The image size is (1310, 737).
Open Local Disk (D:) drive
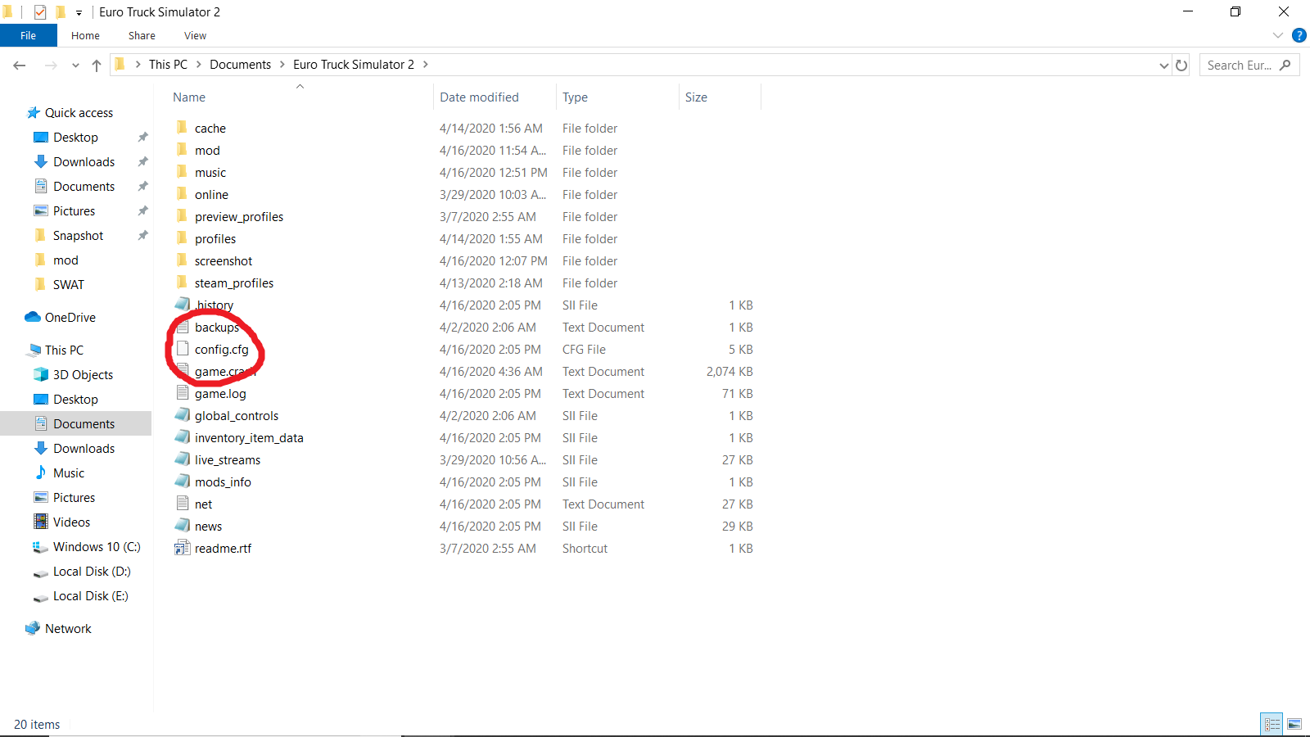(x=92, y=571)
